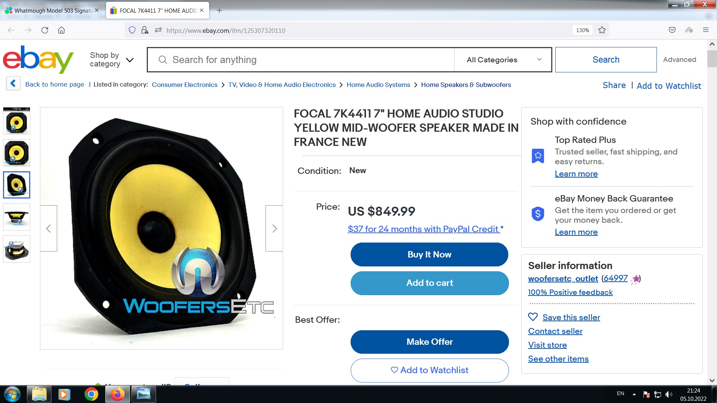Toggle Add to Watchlist heart button
The height and width of the screenshot is (403, 717).
429,370
